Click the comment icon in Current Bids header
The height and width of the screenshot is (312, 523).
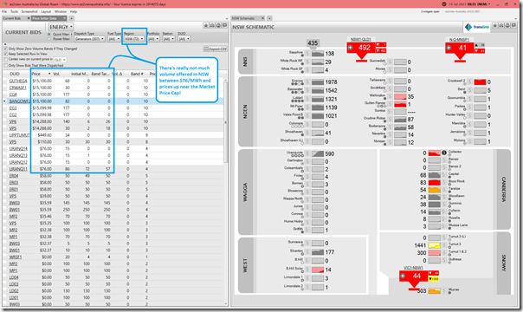(224, 25)
